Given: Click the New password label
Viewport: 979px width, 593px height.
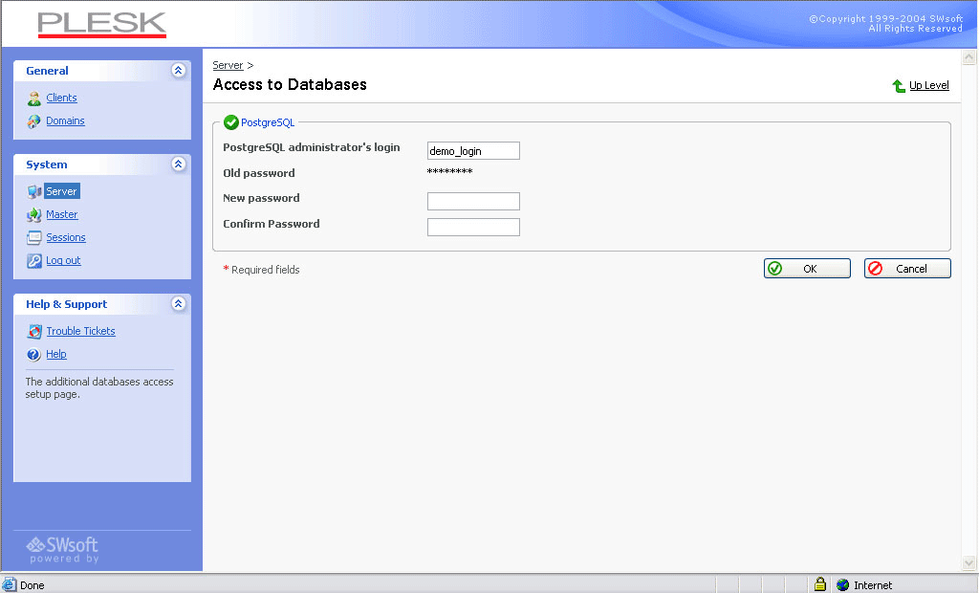Looking at the screenshot, I should (x=261, y=198).
